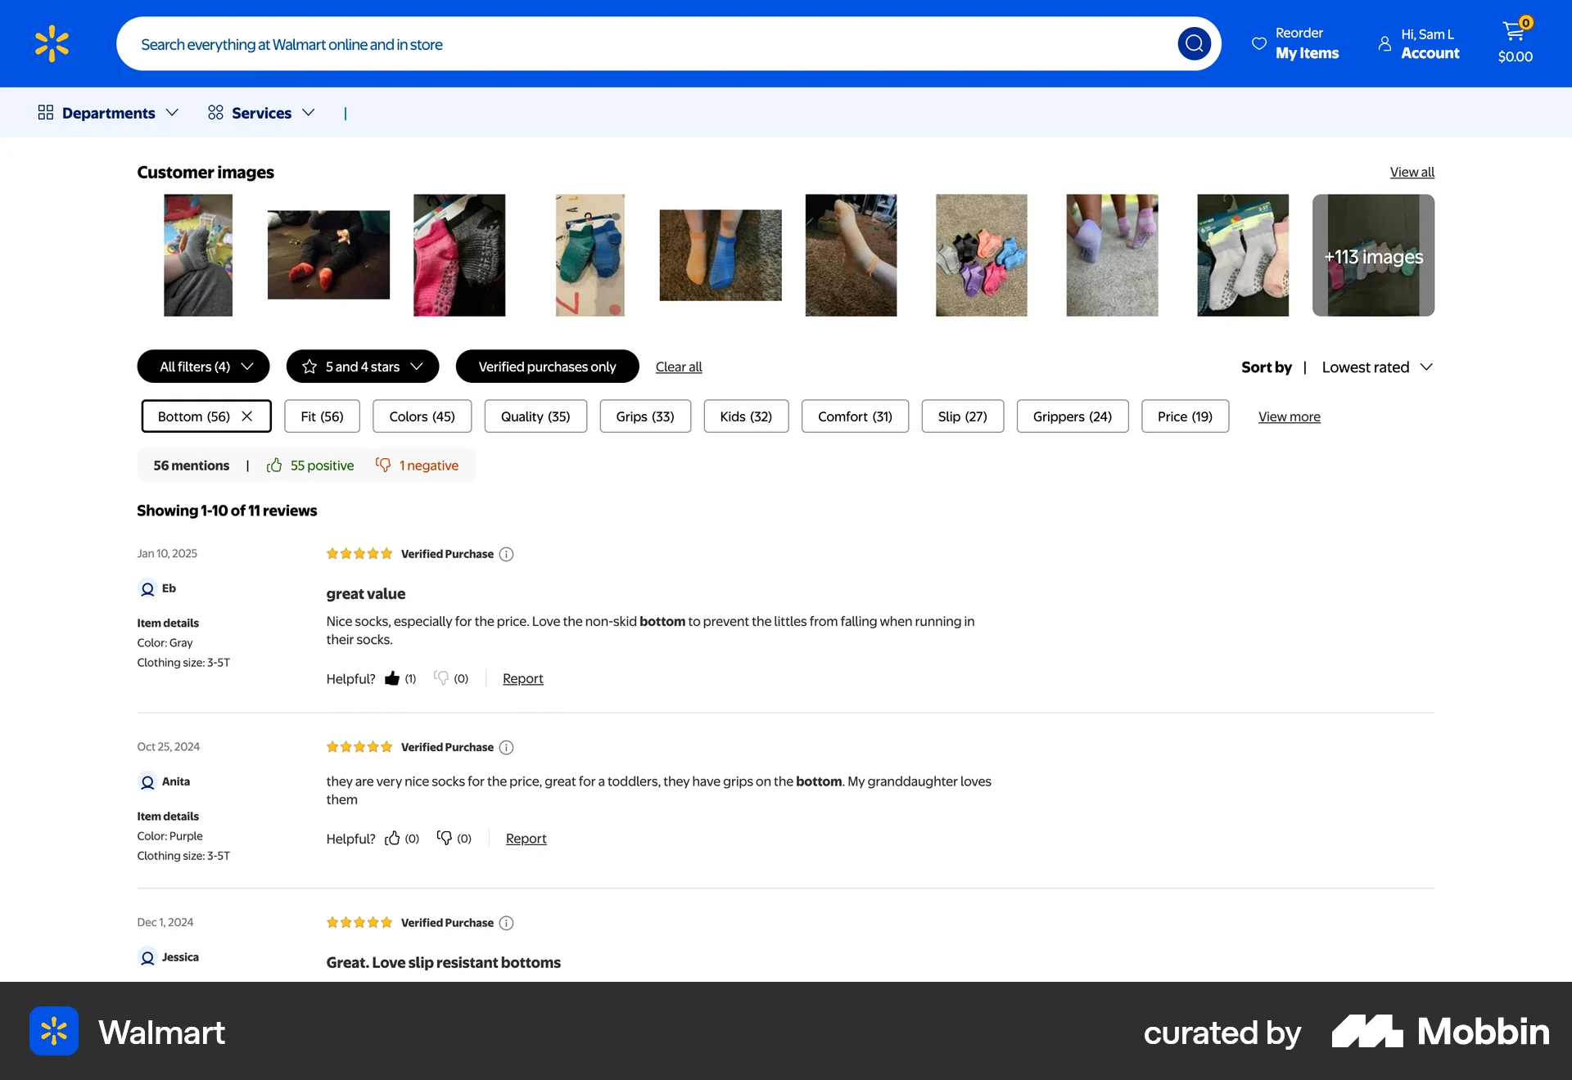Click the Clear all link
This screenshot has width=1572, height=1080.
678,366
